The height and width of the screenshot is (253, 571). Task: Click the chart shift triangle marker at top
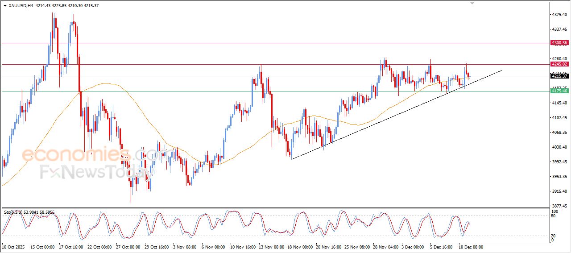472,3
